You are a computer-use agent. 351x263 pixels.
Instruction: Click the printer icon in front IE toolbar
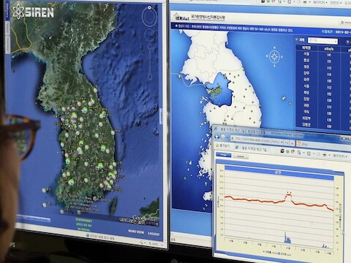[324, 155]
